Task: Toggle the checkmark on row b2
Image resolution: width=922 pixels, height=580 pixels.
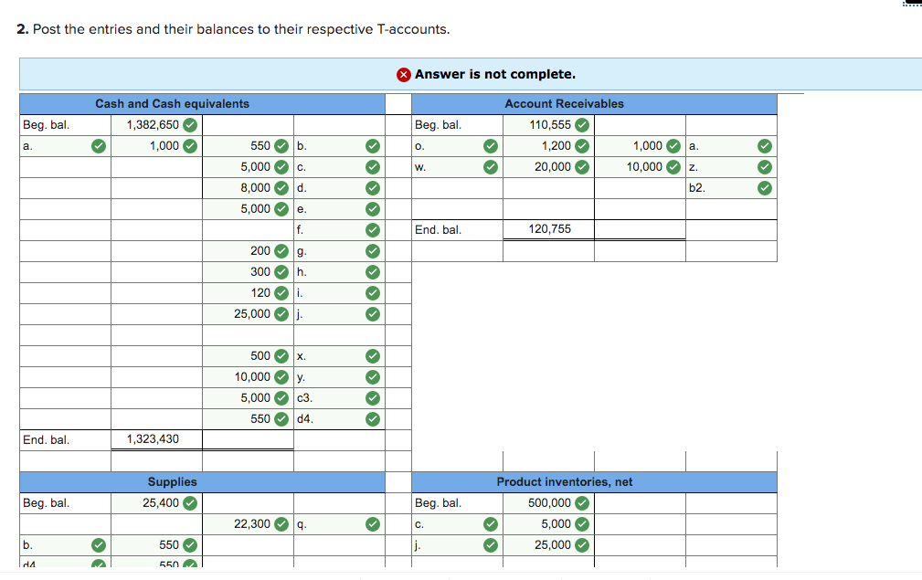Action: pyautogui.click(x=764, y=188)
